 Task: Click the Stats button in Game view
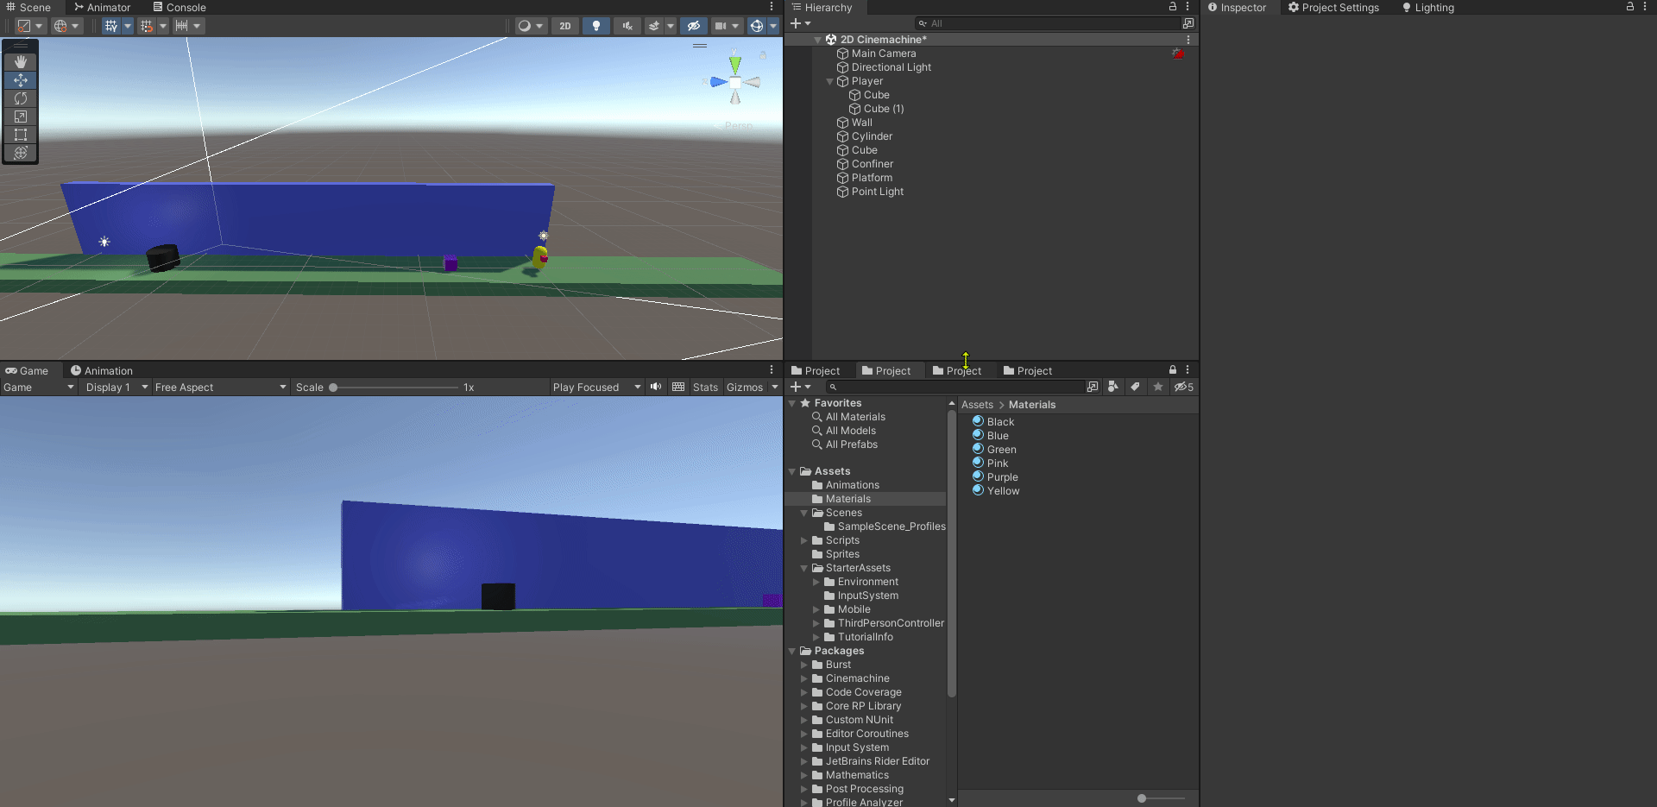coord(705,387)
